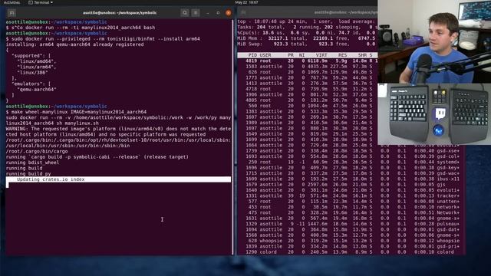Image resolution: width=491 pixels, height=276 pixels.
Task: Minimize the left terminal window
Action: [x=208, y=13]
